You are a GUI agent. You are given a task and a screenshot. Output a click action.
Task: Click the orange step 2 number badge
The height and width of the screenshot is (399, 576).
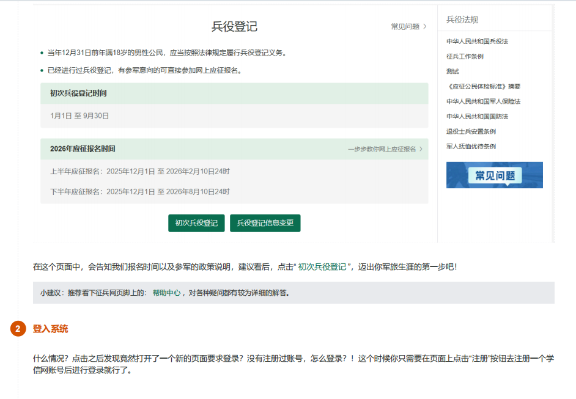click(x=18, y=329)
